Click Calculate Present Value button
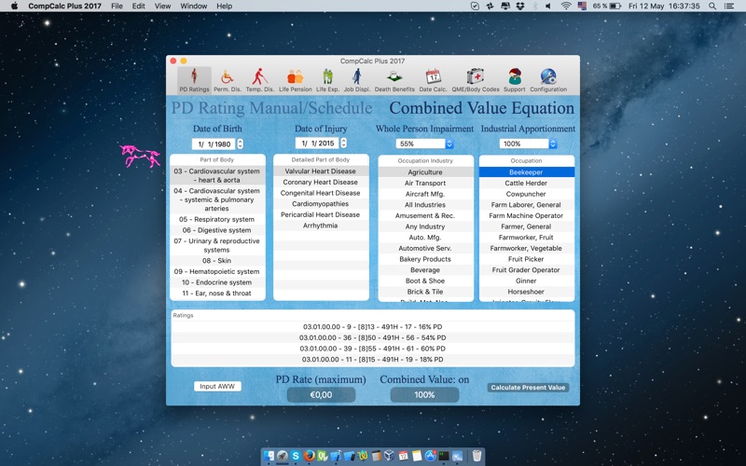 (528, 388)
